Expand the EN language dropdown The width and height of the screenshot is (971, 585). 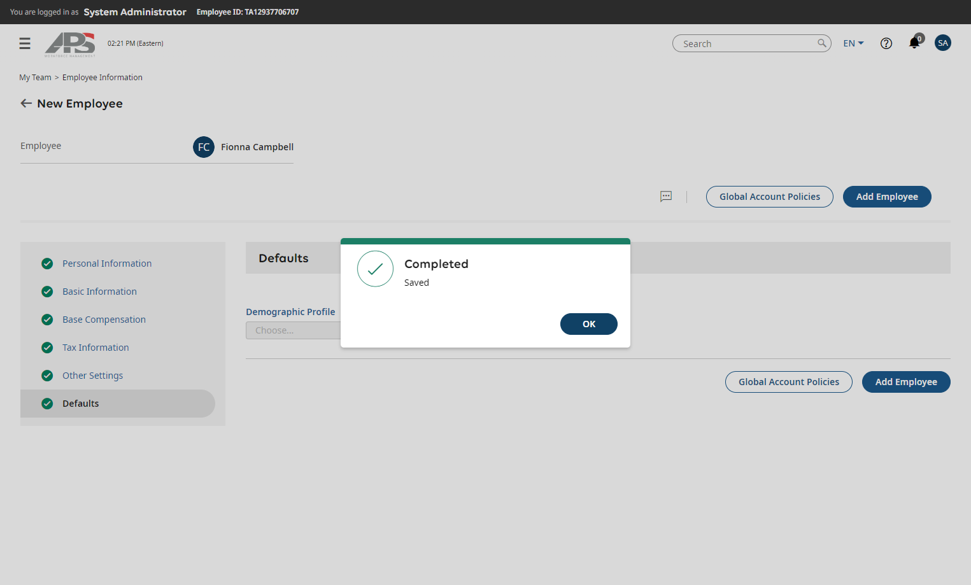(x=853, y=43)
